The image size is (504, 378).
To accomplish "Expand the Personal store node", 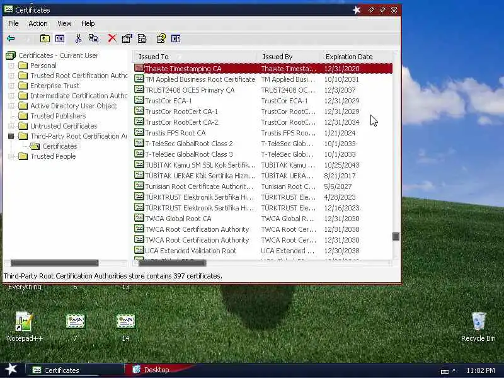I will [11, 66].
